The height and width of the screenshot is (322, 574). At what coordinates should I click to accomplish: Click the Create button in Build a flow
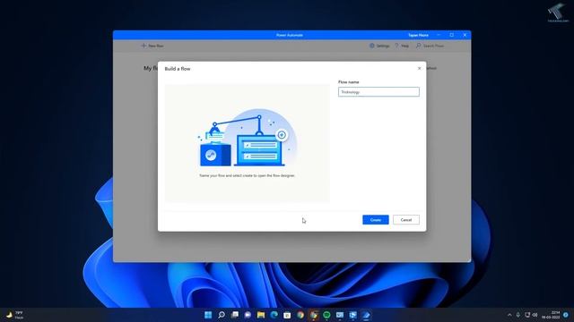pyautogui.click(x=376, y=220)
